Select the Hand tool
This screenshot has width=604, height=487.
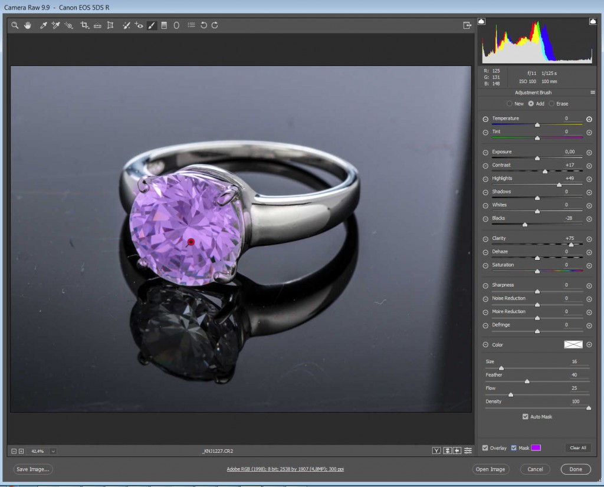pos(28,25)
